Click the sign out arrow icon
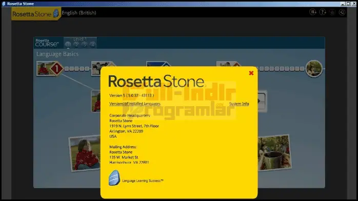The height and width of the screenshot is (201, 358). [x=342, y=12]
